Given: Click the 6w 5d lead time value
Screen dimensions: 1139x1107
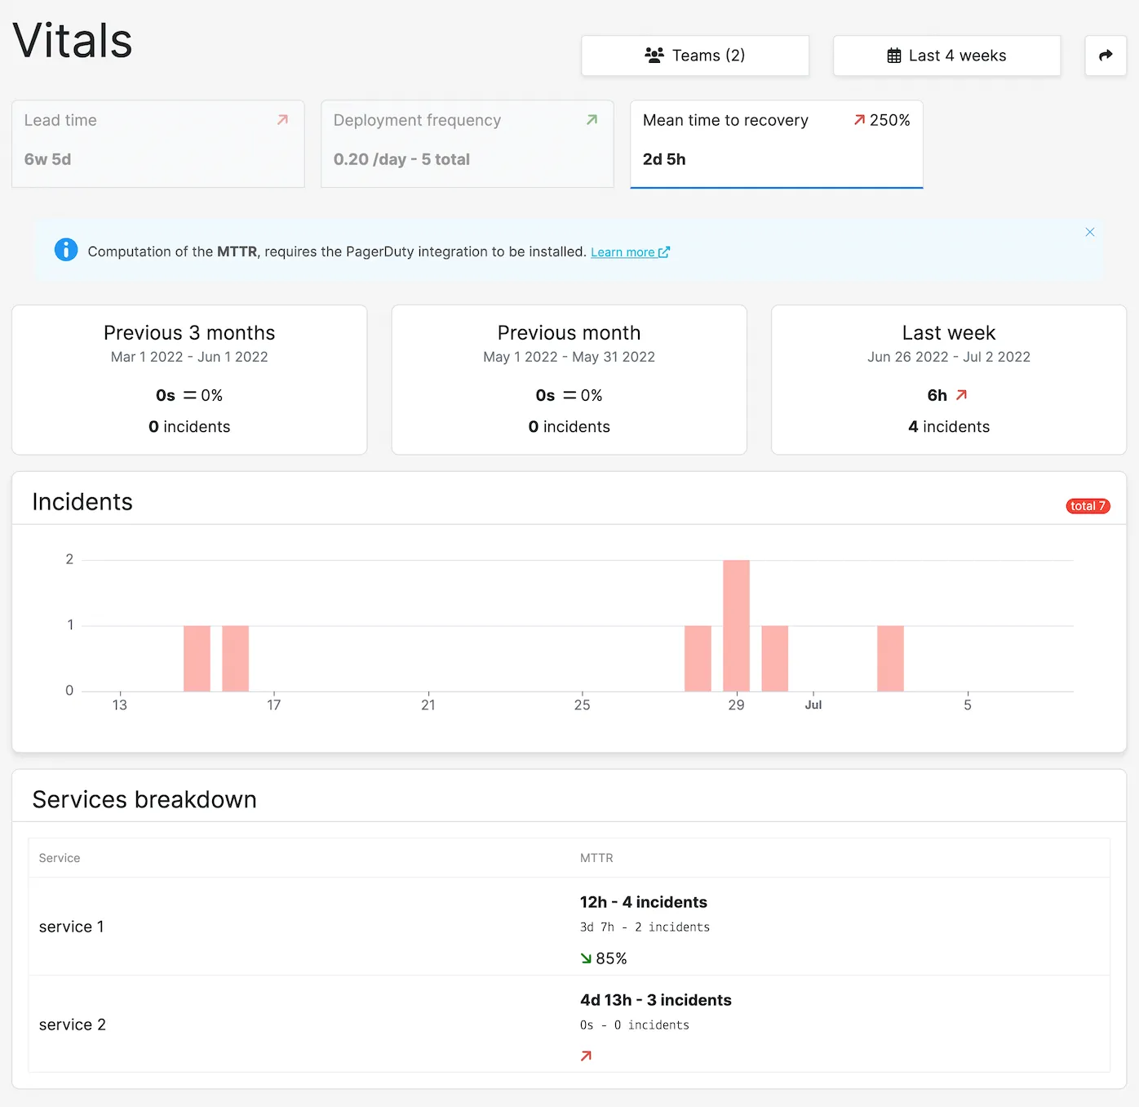Looking at the screenshot, I should (47, 159).
